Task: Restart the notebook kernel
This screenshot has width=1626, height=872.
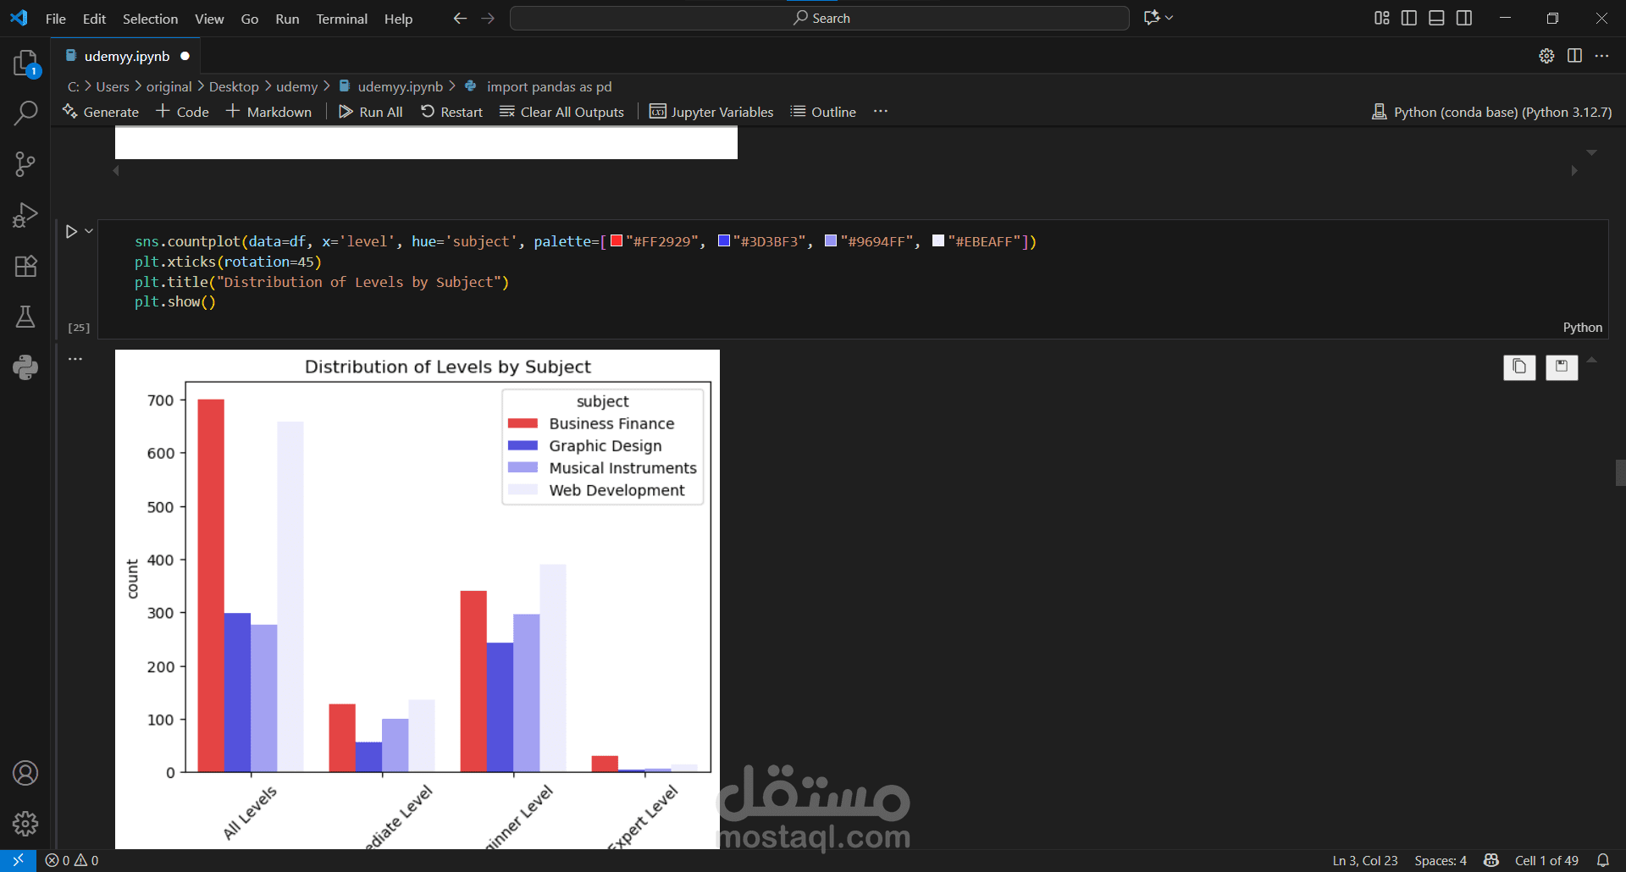Action: (x=451, y=112)
